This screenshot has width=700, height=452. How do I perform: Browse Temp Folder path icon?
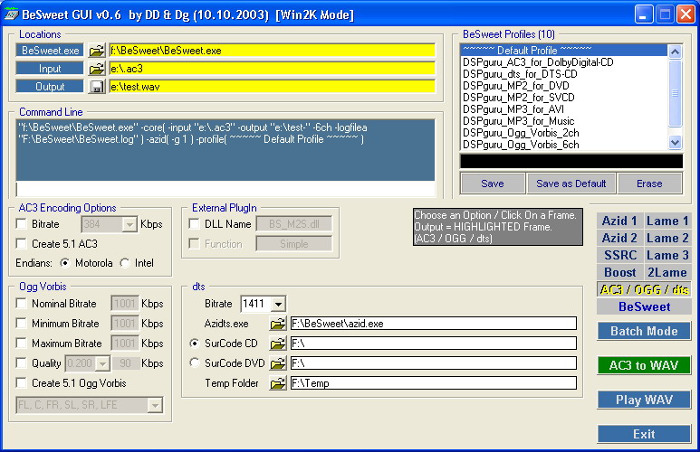coord(278,383)
